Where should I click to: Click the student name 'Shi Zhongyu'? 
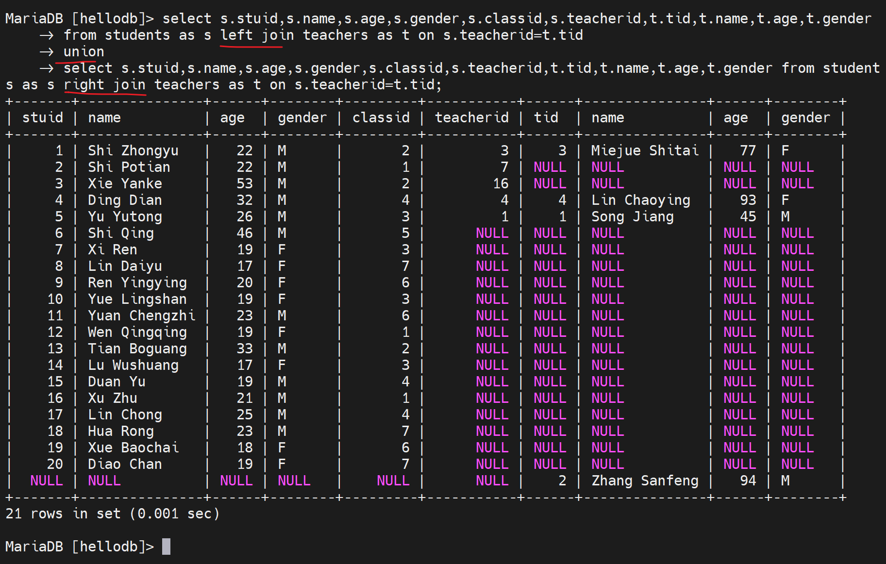(133, 151)
